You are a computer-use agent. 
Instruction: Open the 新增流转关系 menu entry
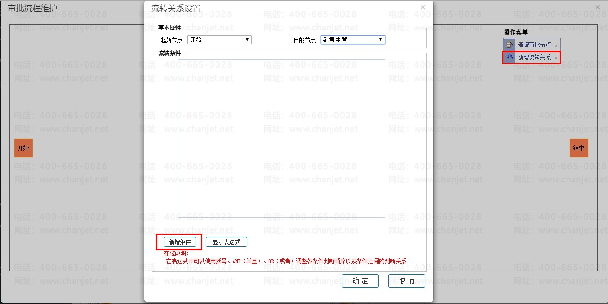pyautogui.click(x=534, y=57)
